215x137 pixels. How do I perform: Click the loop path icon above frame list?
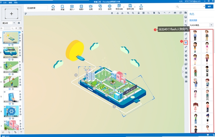click(x=20, y=28)
